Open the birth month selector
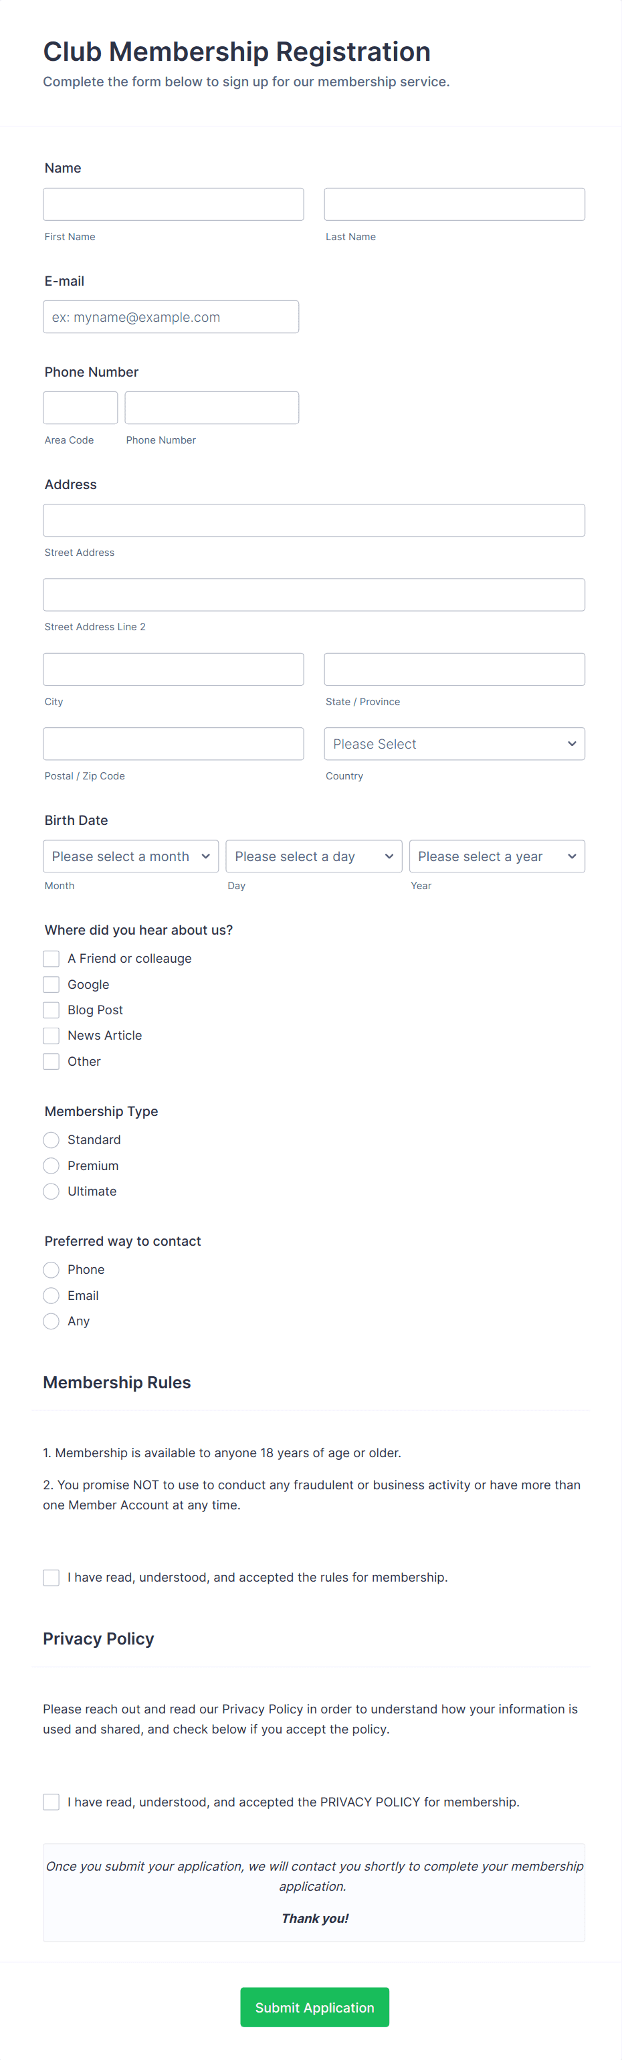The height and width of the screenshot is (2060, 622). pyautogui.click(x=130, y=856)
